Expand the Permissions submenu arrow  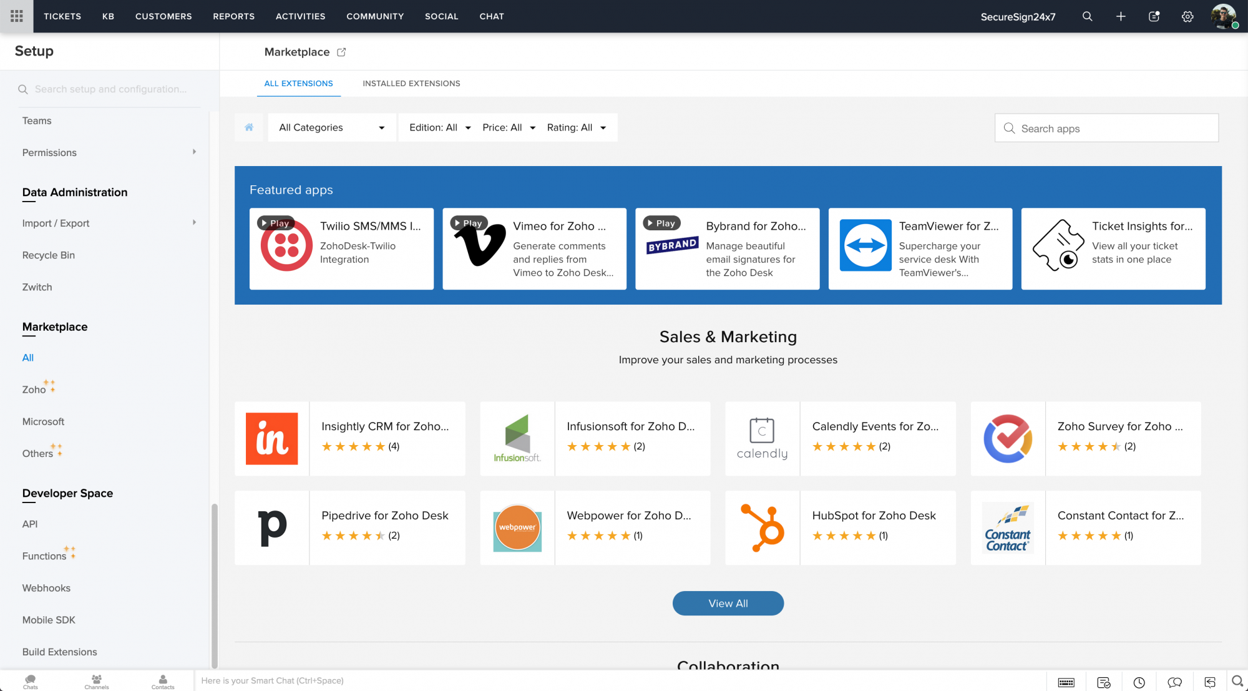(x=194, y=152)
